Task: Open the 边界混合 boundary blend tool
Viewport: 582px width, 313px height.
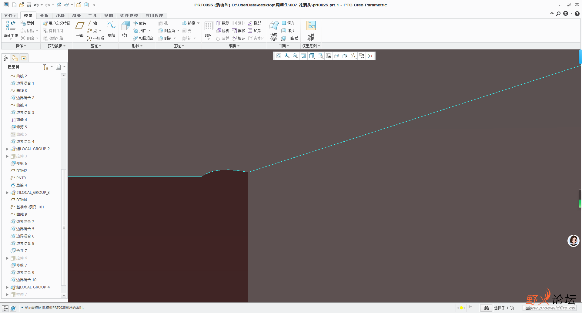Action: pos(274,30)
